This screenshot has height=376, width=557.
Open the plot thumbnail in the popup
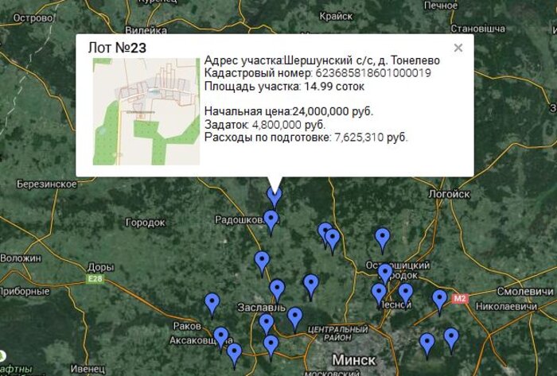coord(146,111)
